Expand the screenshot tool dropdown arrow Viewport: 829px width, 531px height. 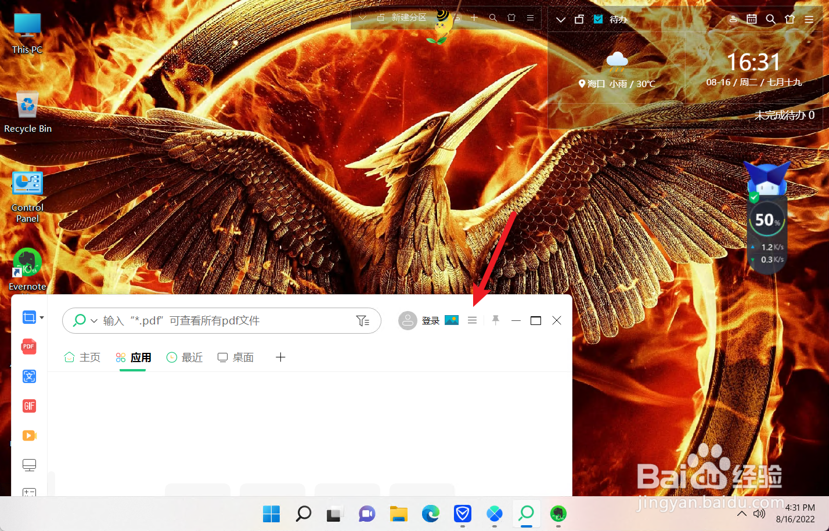[x=42, y=317]
